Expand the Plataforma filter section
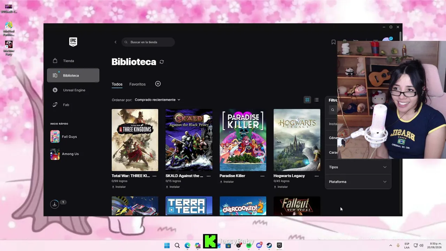The width and height of the screenshot is (446, 251). pos(358,182)
